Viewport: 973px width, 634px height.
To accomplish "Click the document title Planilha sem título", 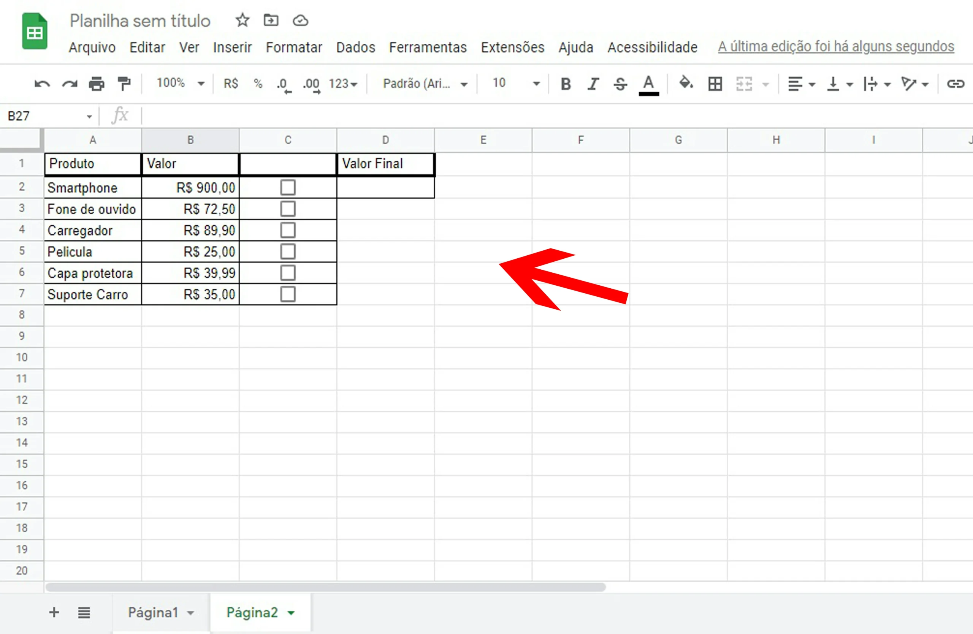I will pyautogui.click(x=140, y=21).
